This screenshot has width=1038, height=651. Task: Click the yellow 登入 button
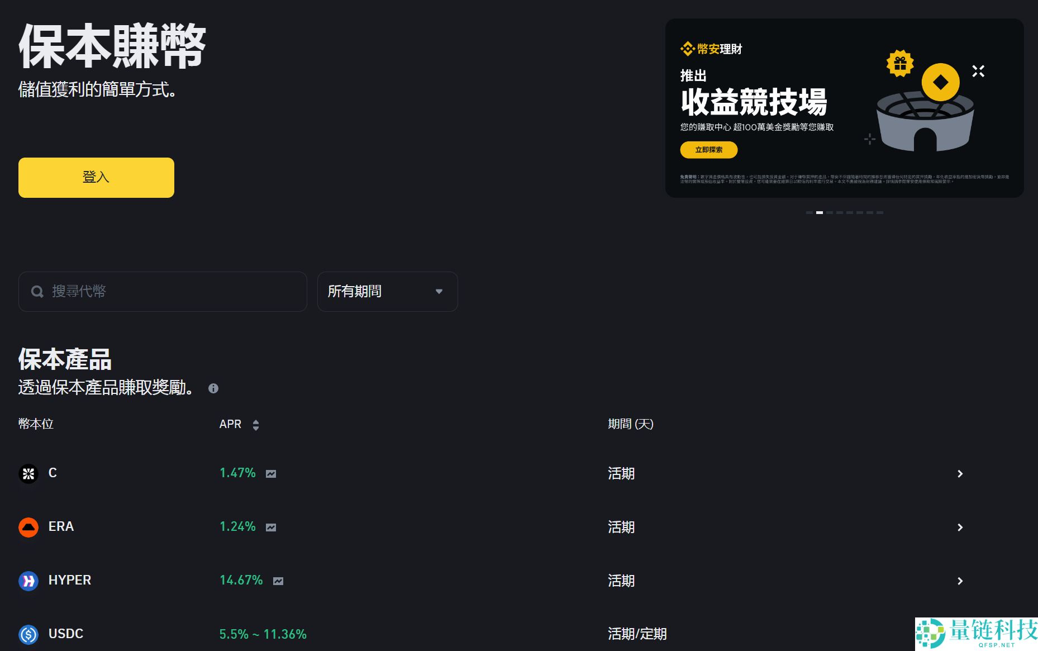pos(96,177)
